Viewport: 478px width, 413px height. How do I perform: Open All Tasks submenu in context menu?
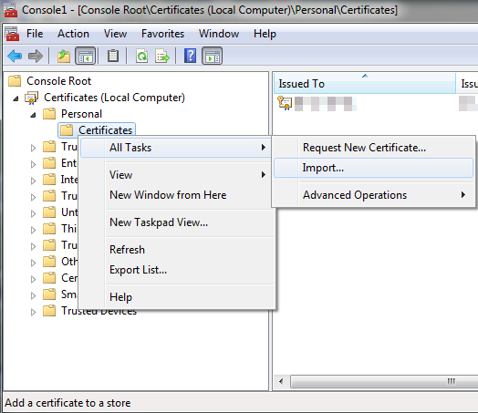(176, 148)
